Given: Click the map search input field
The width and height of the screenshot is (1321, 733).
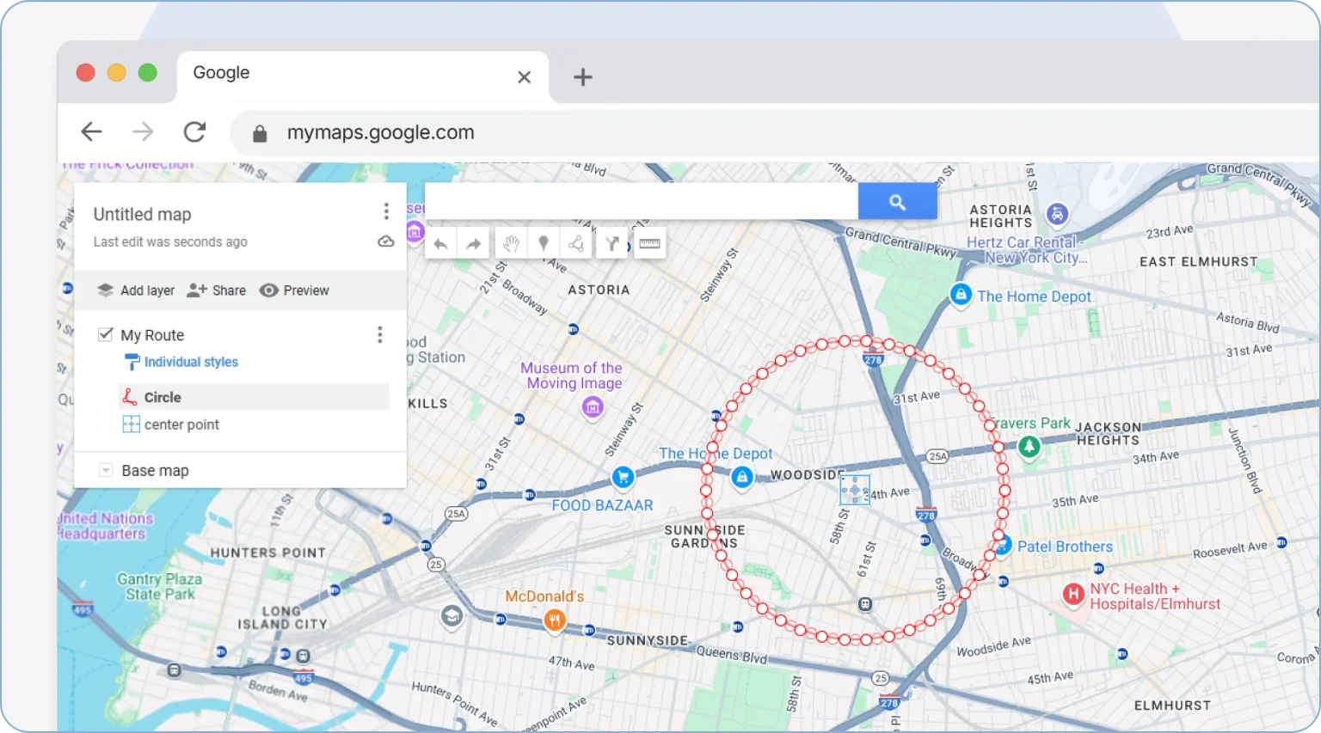Looking at the screenshot, I should (641, 202).
